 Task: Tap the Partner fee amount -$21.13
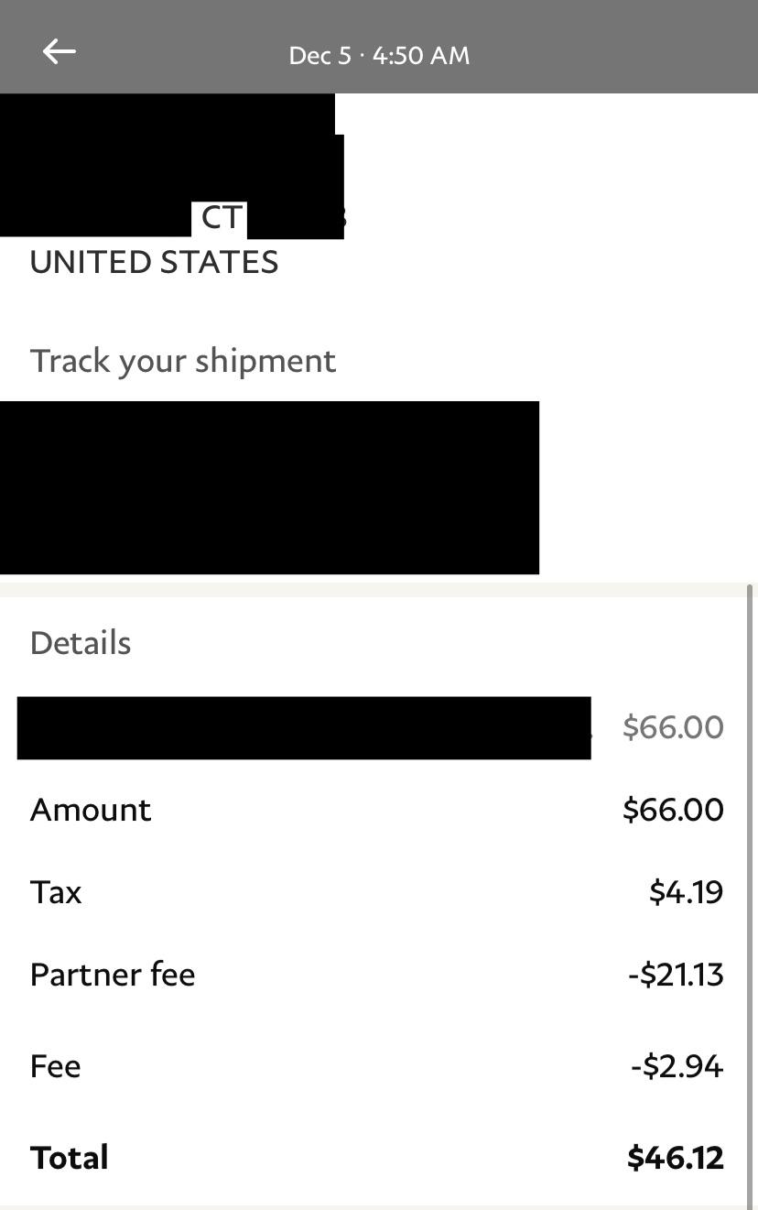coord(675,974)
